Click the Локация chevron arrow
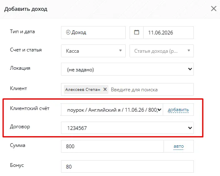This screenshot has width=220, height=176. point(190,69)
